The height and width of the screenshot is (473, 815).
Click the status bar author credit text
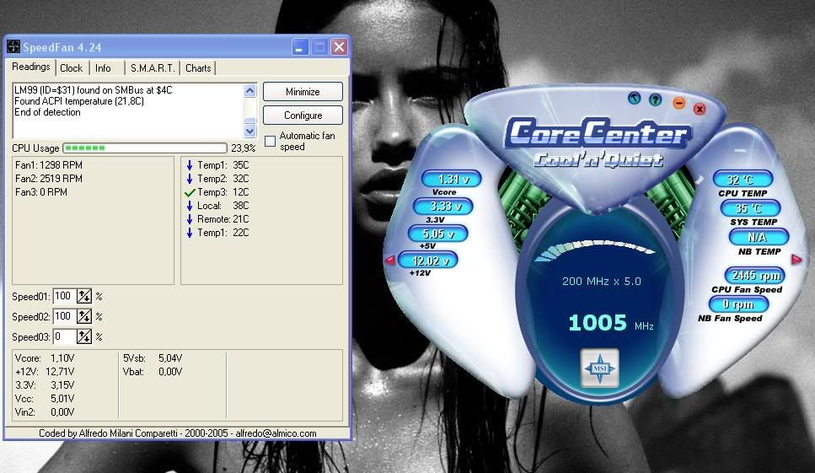[177, 433]
